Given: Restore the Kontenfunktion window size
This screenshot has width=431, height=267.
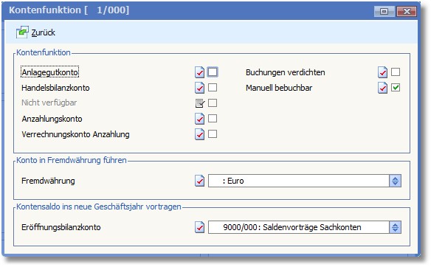Looking at the screenshot, I should pyautogui.click(x=385, y=11).
